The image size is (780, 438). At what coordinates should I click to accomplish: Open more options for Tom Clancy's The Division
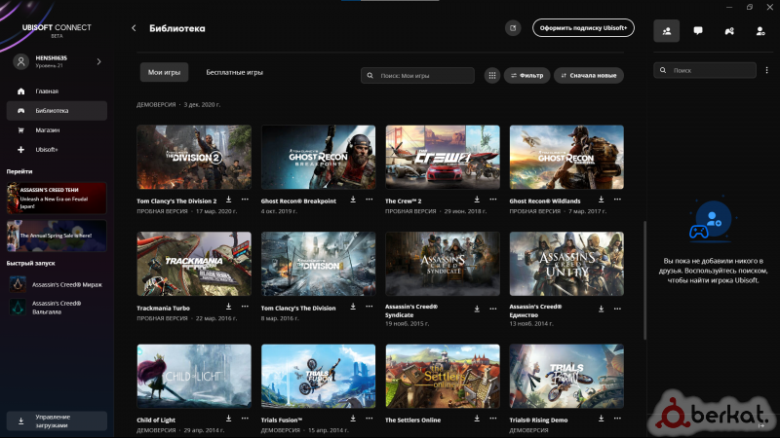[x=370, y=307]
